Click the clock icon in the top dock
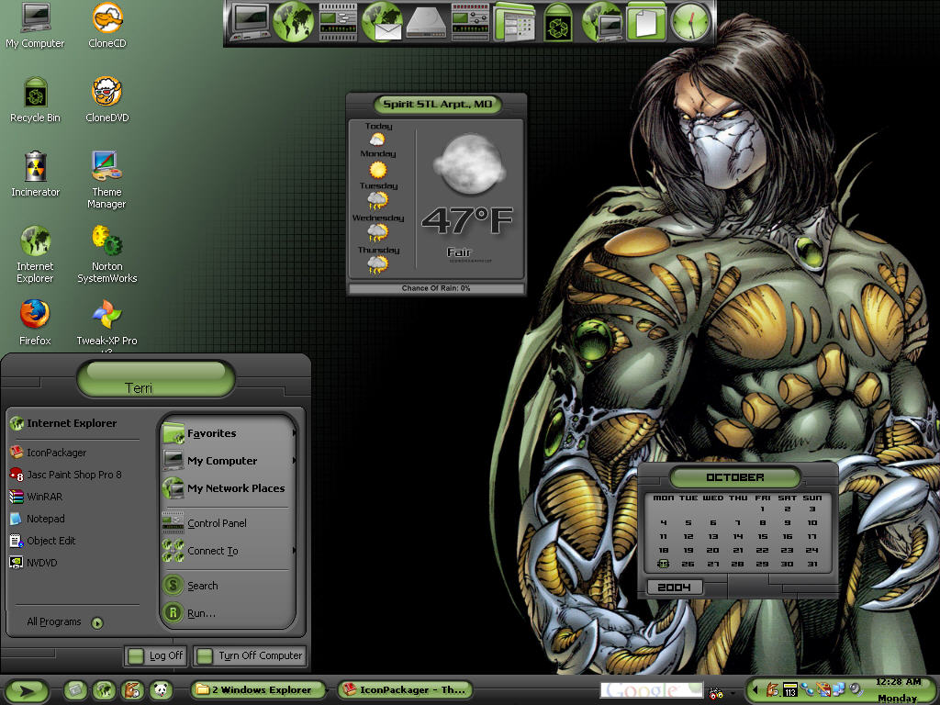Viewport: 940px width, 705px height. click(x=690, y=22)
